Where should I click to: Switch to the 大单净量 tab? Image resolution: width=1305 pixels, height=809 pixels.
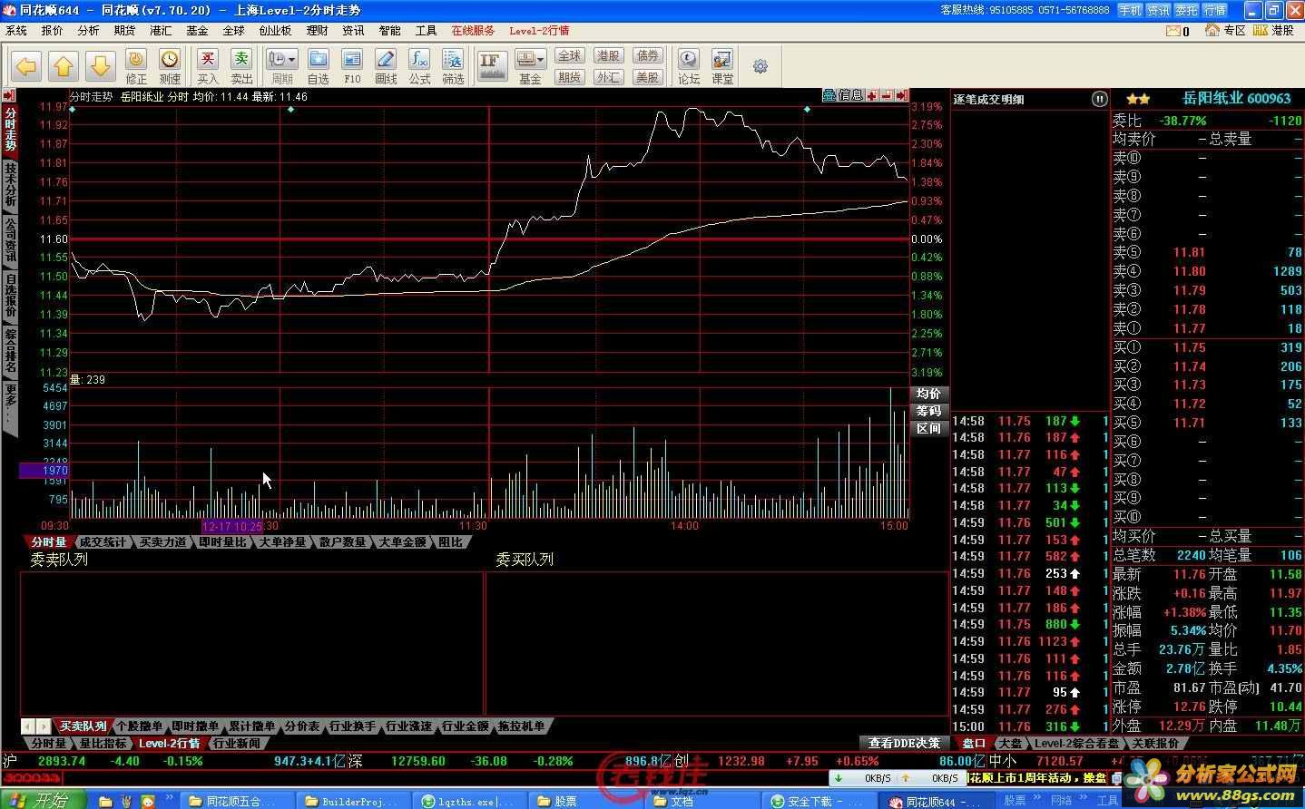coord(282,542)
